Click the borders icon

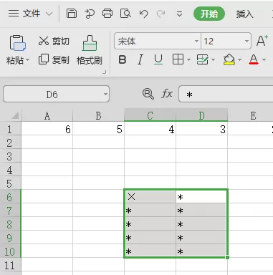[x=178, y=59]
